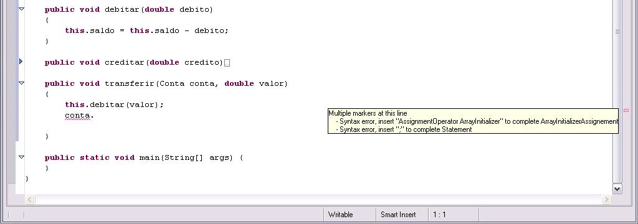This screenshot has width=638, height=224.
Task: Click the vertical scrollbar down arrow
Action: click(617, 189)
